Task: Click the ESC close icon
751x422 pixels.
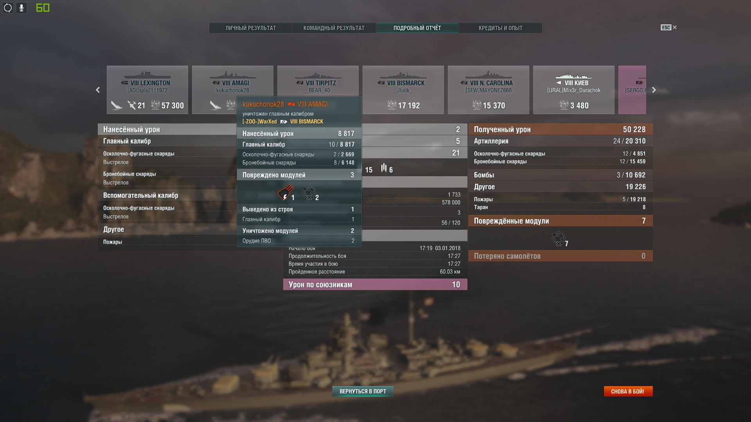Action: tap(669, 27)
